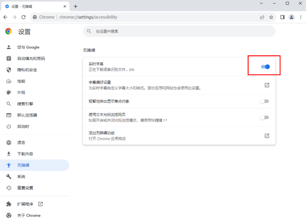Open the 外观 settings section
Viewport: 306px width, 223px height.
(35, 92)
